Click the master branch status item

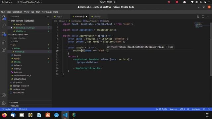click(7, 109)
